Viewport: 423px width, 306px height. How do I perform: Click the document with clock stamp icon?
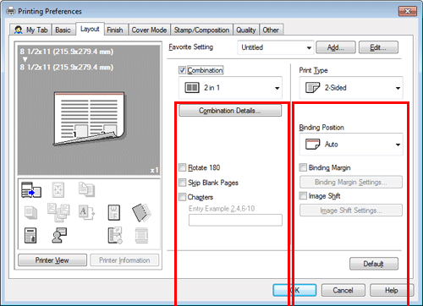pos(115,236)
